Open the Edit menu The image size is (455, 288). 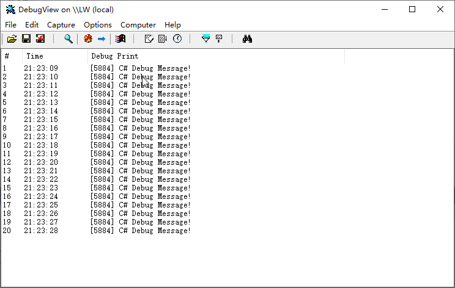click(x=32, y=25)
